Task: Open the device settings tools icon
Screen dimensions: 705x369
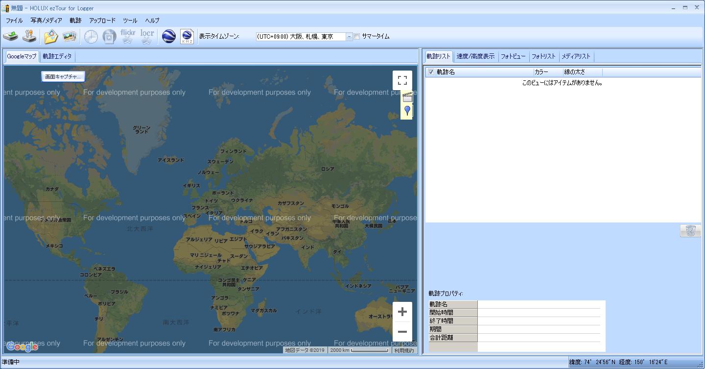Action: (29, 36)
